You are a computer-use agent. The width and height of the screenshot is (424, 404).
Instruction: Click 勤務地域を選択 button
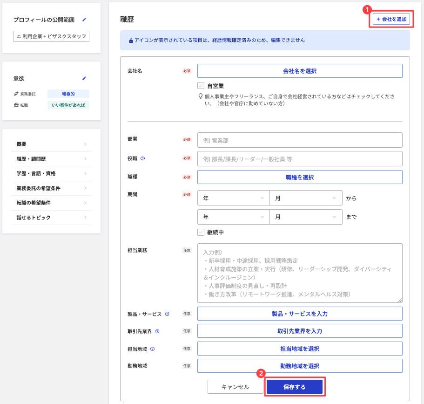[x=300, y=366]
